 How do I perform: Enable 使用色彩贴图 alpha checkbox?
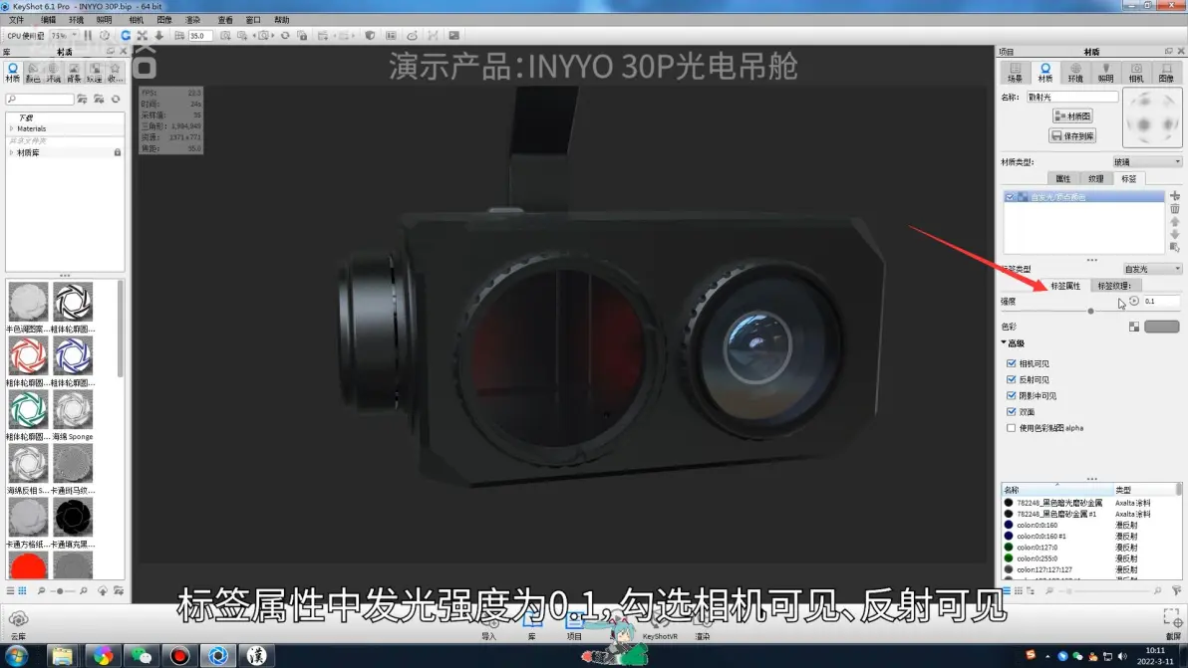tap(1011, 428)
